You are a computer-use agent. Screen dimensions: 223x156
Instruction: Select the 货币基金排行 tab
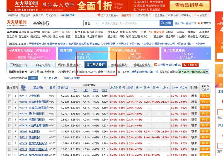coord(96,65)
